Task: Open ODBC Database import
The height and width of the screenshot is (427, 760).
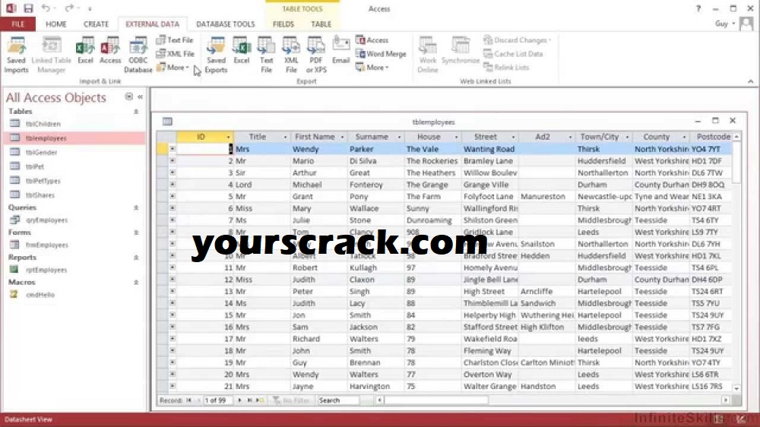Action: (x=138, y=55)
